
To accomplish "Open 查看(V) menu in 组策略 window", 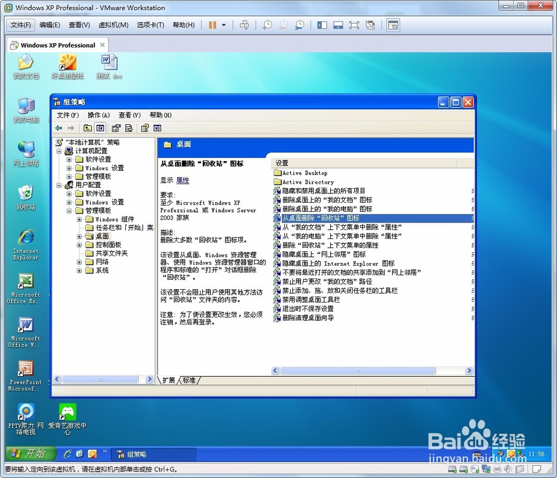I will pos(129,115).
